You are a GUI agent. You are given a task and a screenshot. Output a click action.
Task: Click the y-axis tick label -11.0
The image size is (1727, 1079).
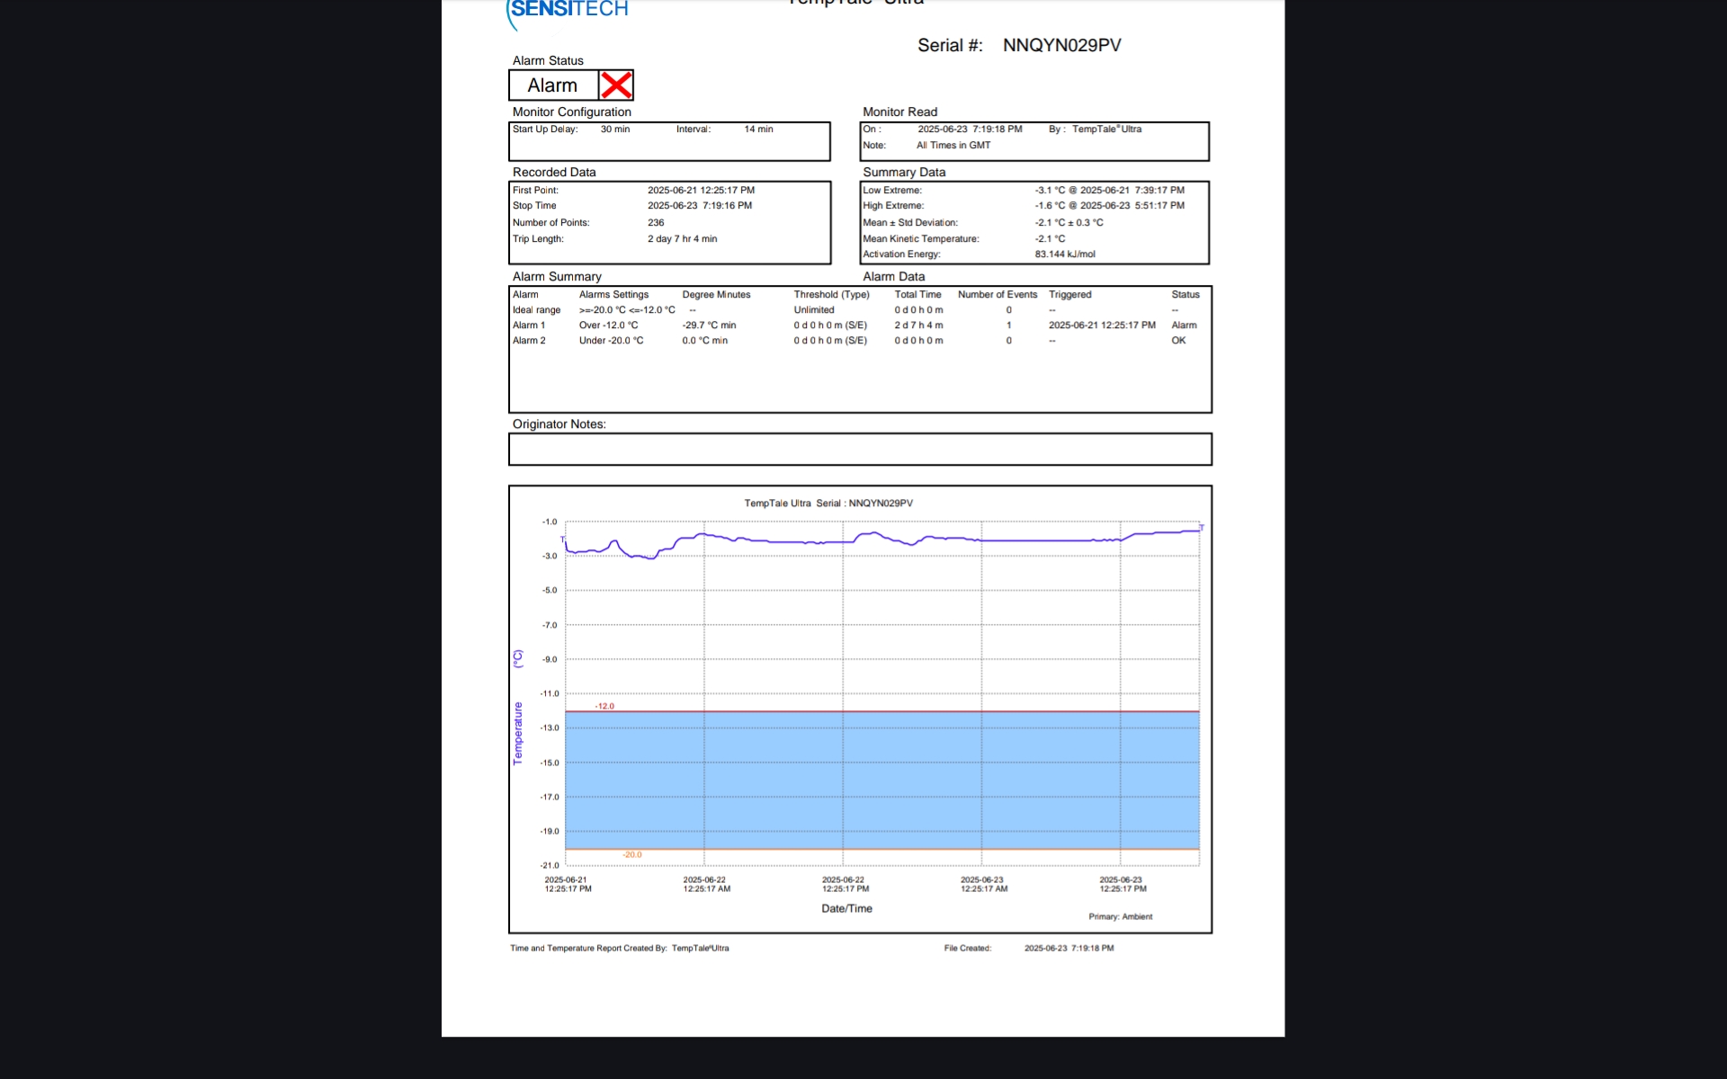[550, 694]
